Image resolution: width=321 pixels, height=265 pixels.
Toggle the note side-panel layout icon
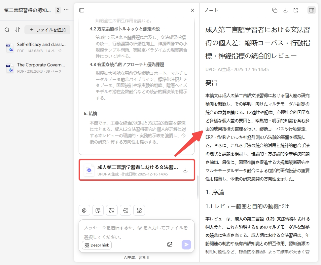tap(311, 10)
